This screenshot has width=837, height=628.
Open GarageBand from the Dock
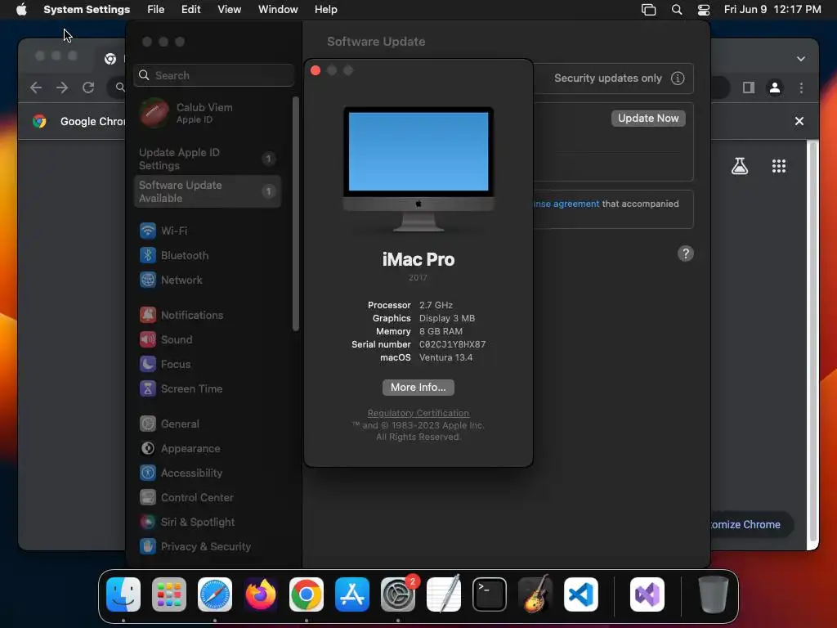(x=535, y=594)
